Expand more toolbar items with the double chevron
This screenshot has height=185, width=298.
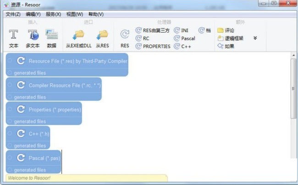coord(255,38)
